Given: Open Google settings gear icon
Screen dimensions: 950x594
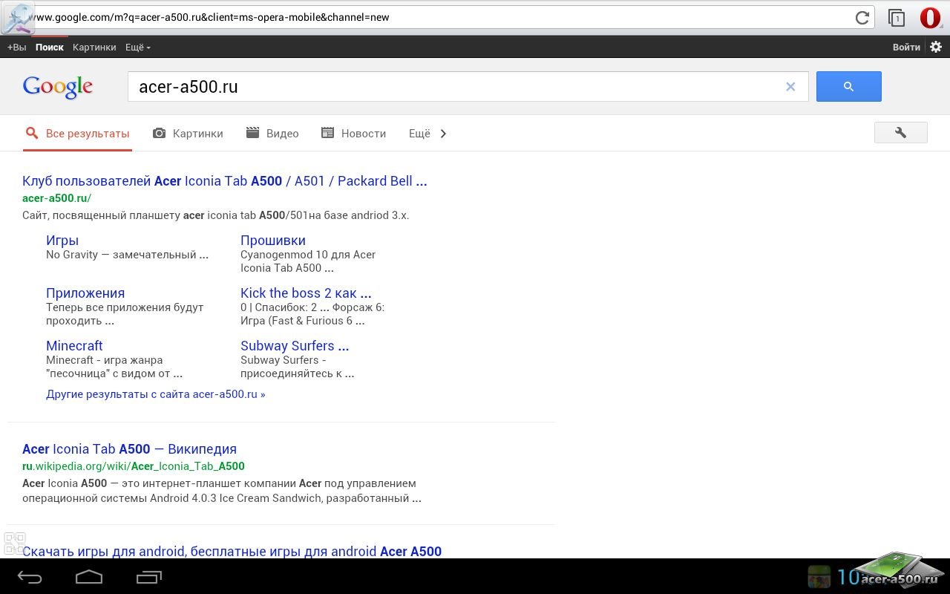Looking at the screenshot, I should click(x=936, y=47).
